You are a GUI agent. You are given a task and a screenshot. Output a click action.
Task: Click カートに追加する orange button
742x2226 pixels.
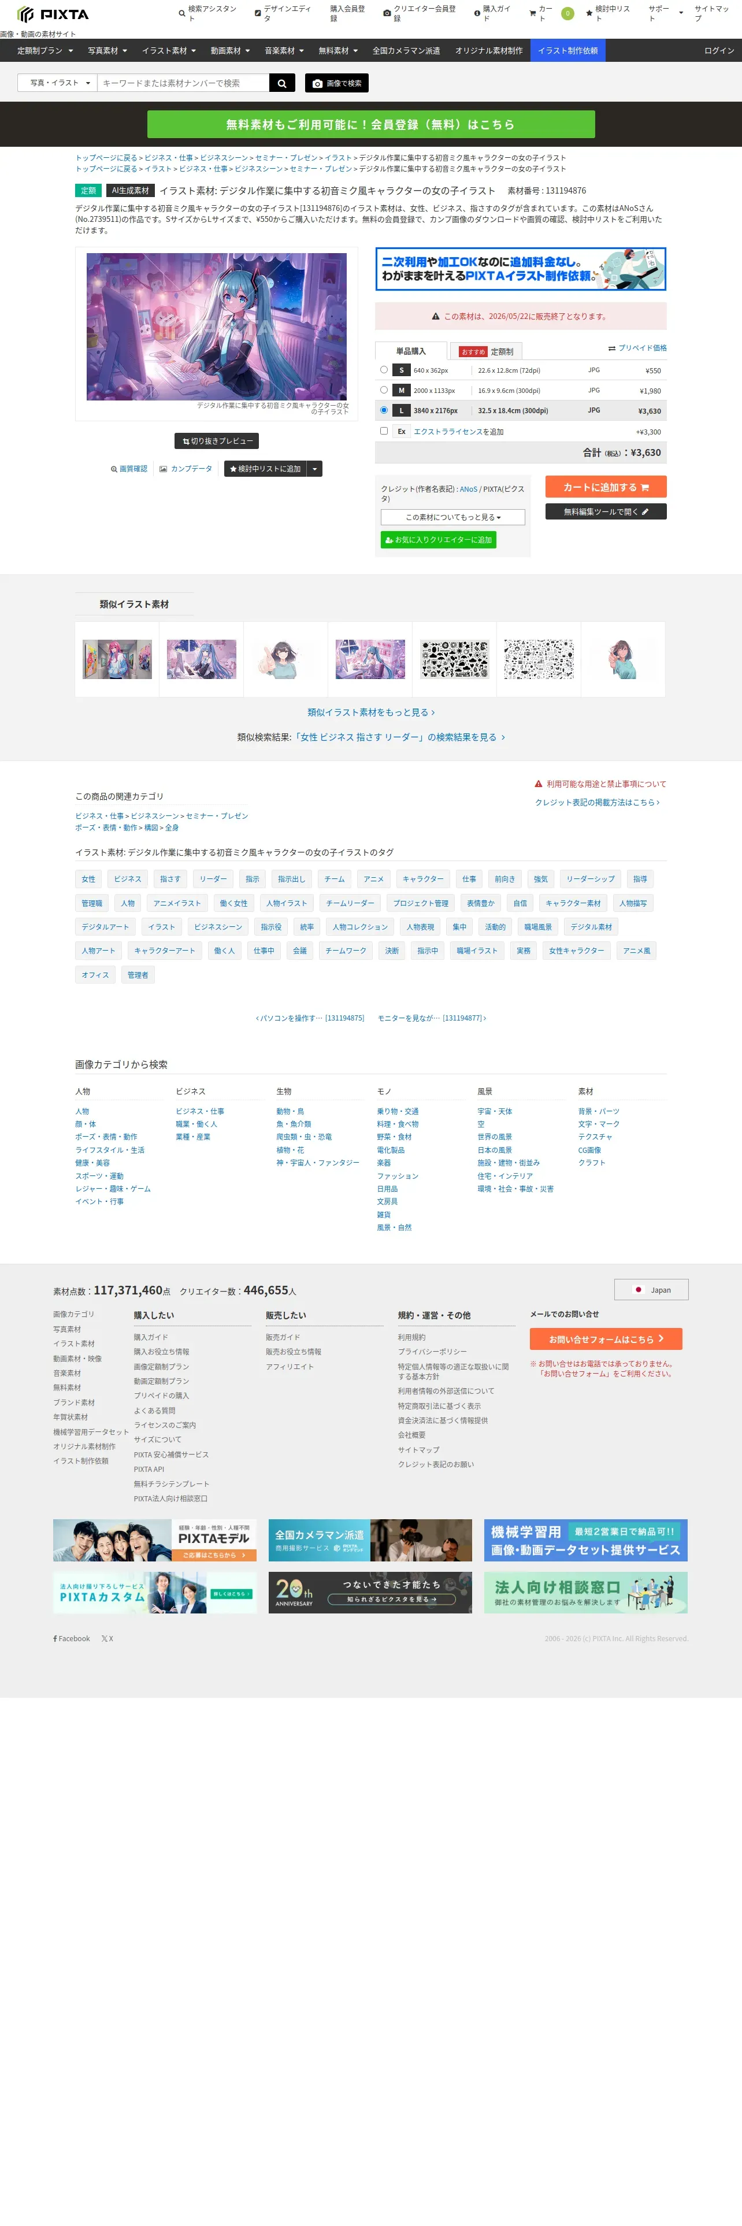tap(606, 487)
